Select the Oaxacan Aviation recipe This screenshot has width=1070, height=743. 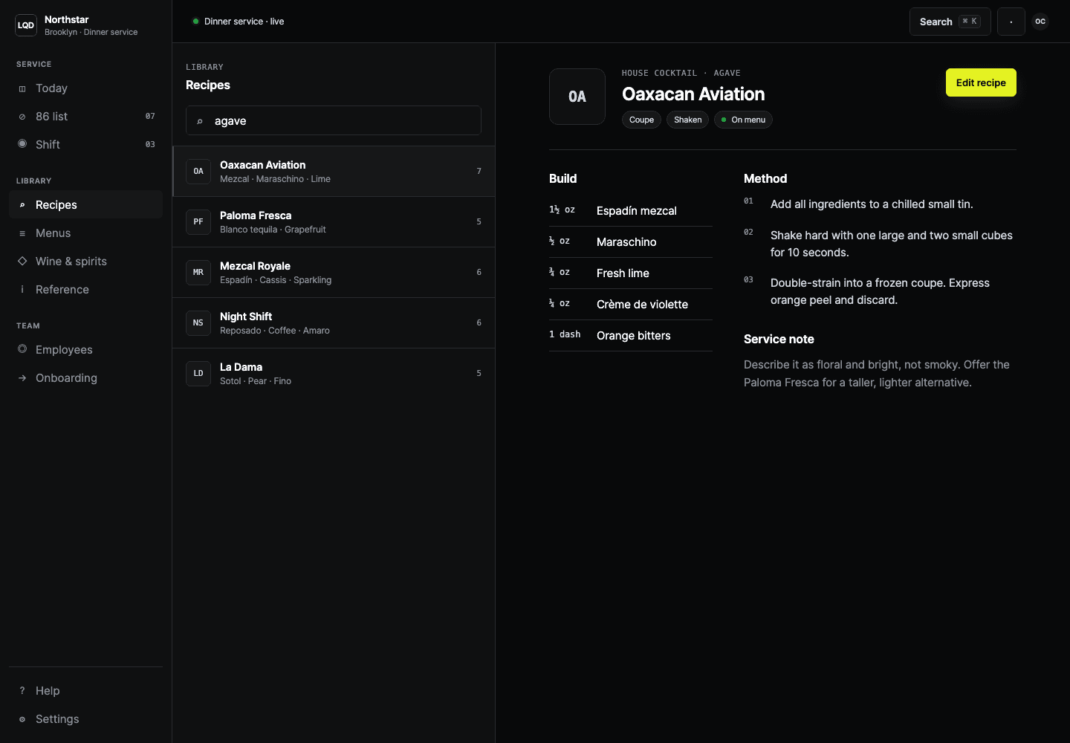tap(334, 172)
